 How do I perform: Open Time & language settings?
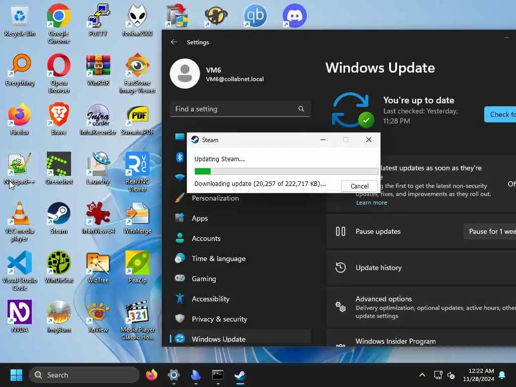240,259
